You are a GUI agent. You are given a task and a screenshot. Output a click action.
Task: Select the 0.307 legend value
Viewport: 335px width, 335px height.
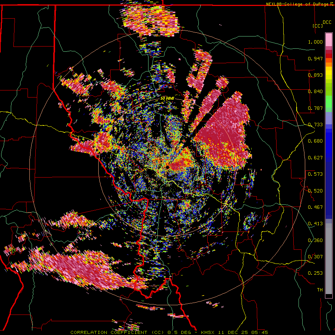click(x=315, y=256)
